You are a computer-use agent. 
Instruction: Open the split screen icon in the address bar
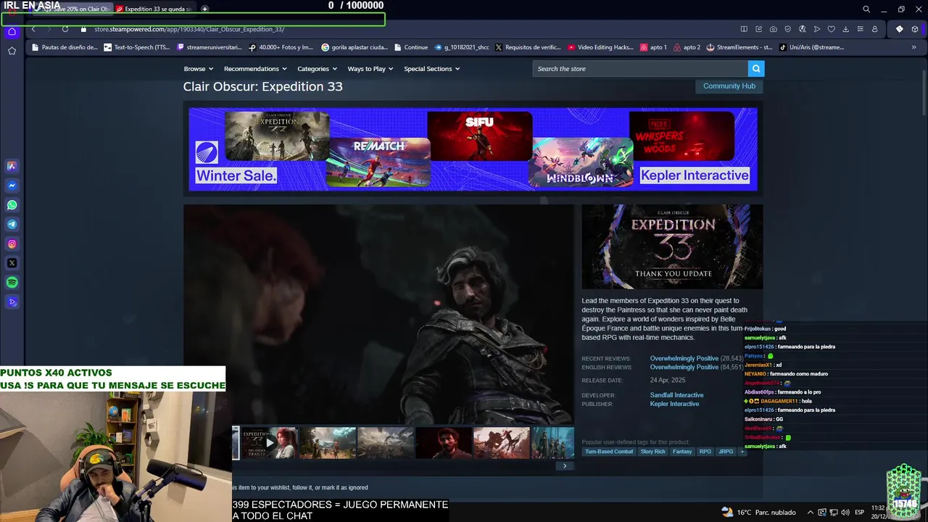(x=744, y=29)
